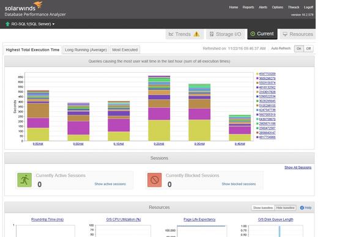Click the Sessions section header
Viewport: 356px width, 237px height.
click(x=160, y=158)
